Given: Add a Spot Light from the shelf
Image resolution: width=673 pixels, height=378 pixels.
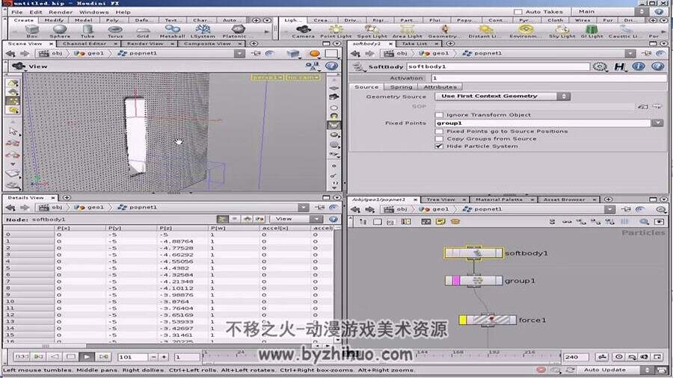Looking at the screenshot, I should pos(372,31).
